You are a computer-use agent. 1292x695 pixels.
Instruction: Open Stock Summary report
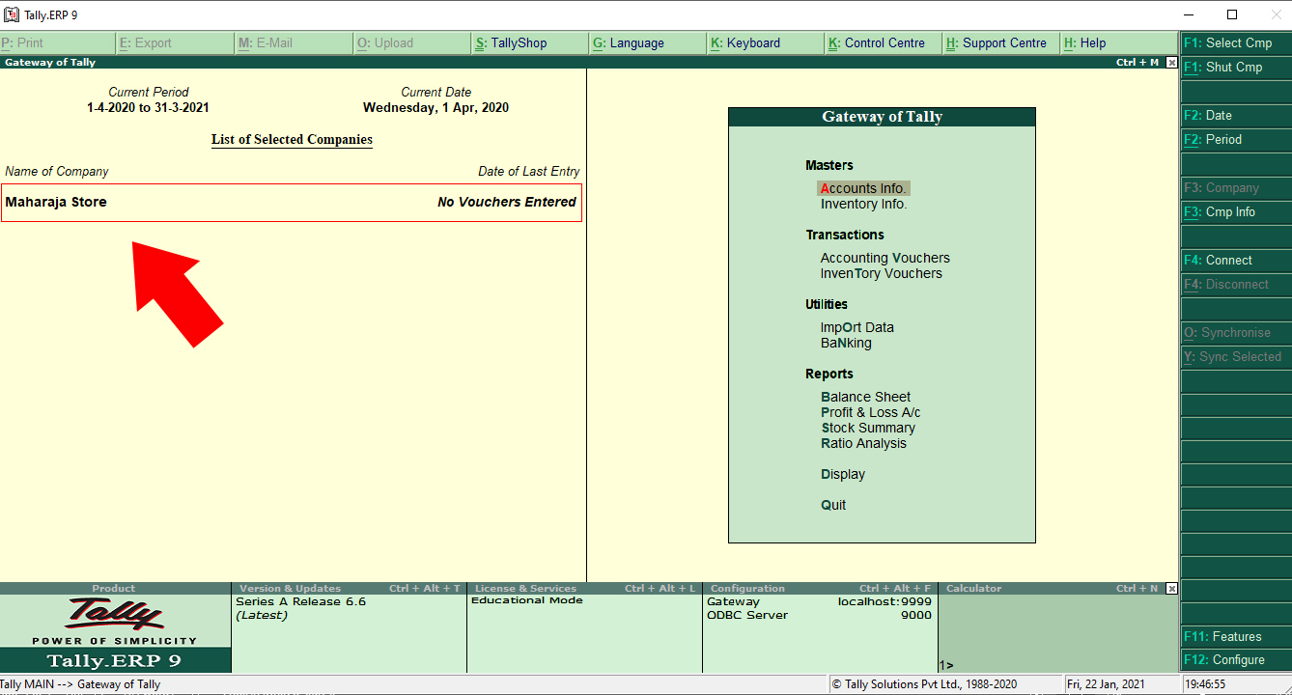pos(868,427)
